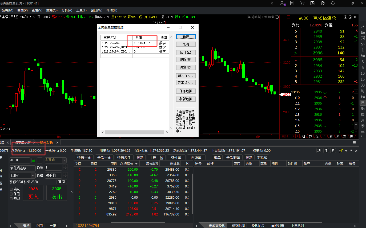Toggle the 保值 checkbox
Screen dimensions: 366x228
11,194
